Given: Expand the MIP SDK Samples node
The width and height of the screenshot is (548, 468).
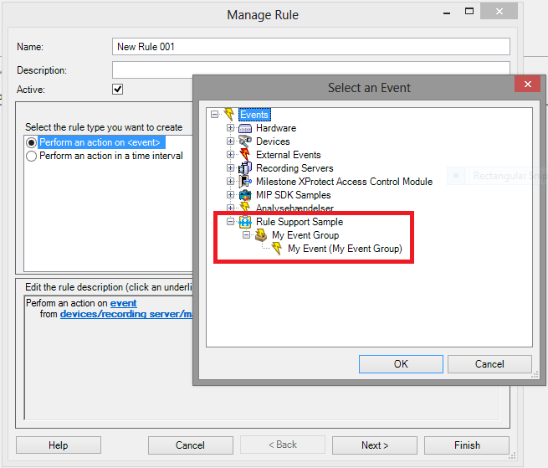Looking at the screenshot, I should [x=230, y=194].
